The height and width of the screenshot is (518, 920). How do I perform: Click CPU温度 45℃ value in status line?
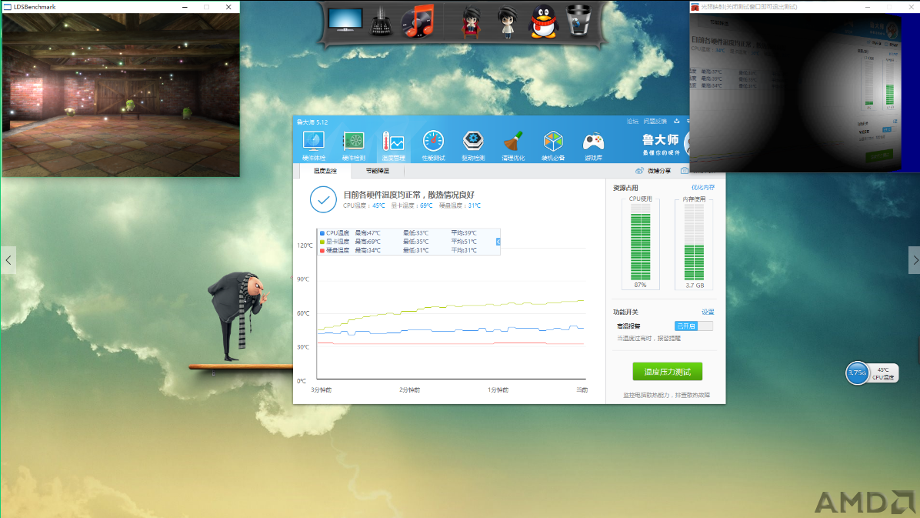pyautogui.click(x=378, y=206)
